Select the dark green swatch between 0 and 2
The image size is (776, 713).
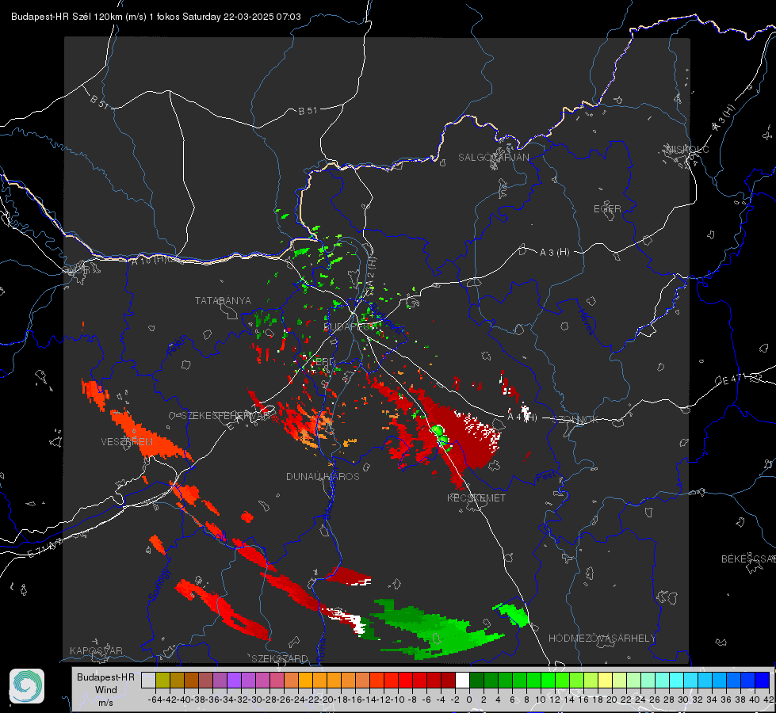pyautogui.click(x=476, y=680)
